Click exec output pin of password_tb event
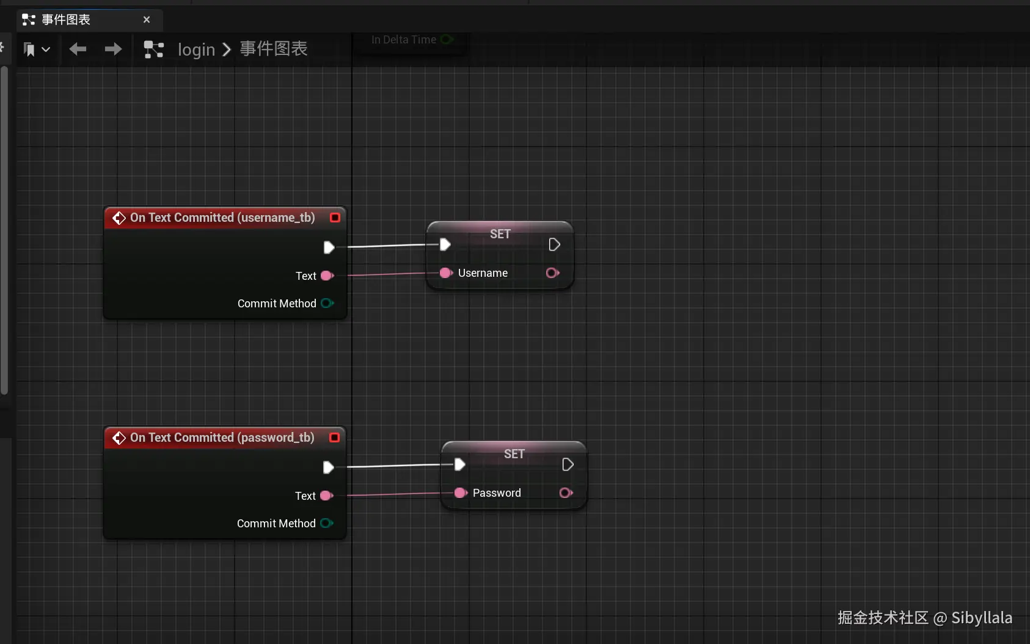1030x644 pixels. click(x=328, y=467)
